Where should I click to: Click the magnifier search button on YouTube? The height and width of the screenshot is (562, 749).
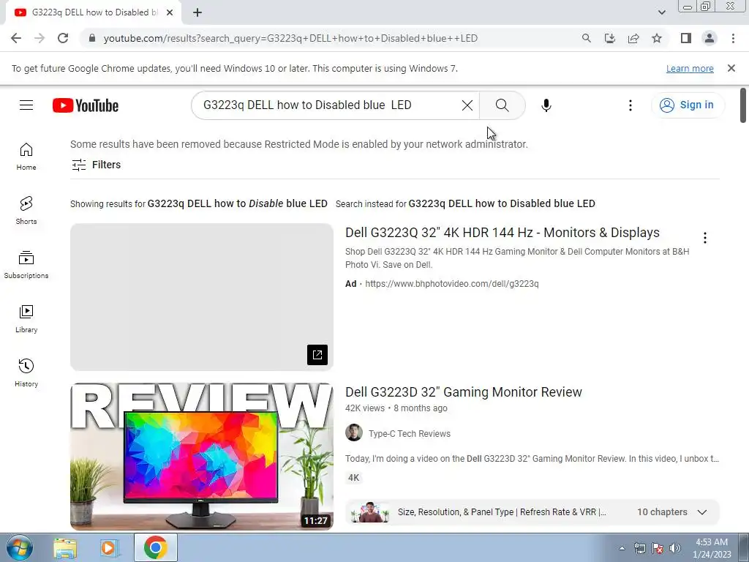click(502, 105)
